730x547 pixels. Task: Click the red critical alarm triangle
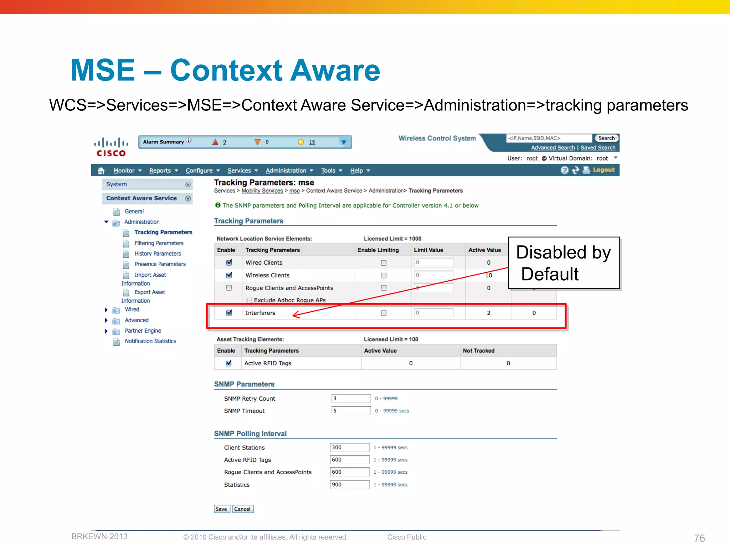point(215,142)
